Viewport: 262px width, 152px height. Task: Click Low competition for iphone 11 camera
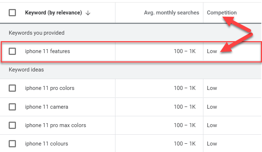pyautogui.click(x=212, y=107)
